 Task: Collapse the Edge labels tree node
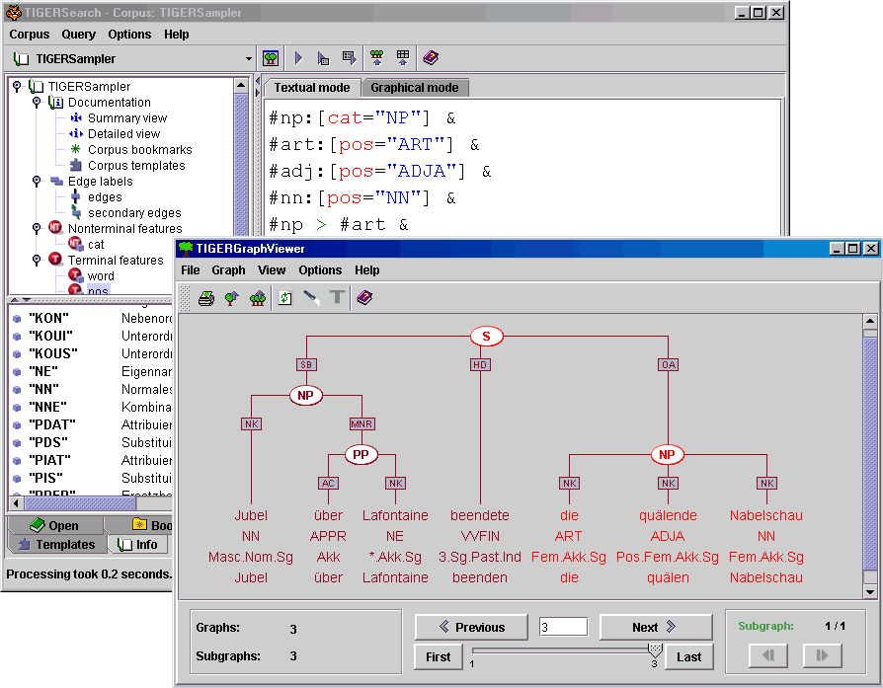(x=37, y=181)
